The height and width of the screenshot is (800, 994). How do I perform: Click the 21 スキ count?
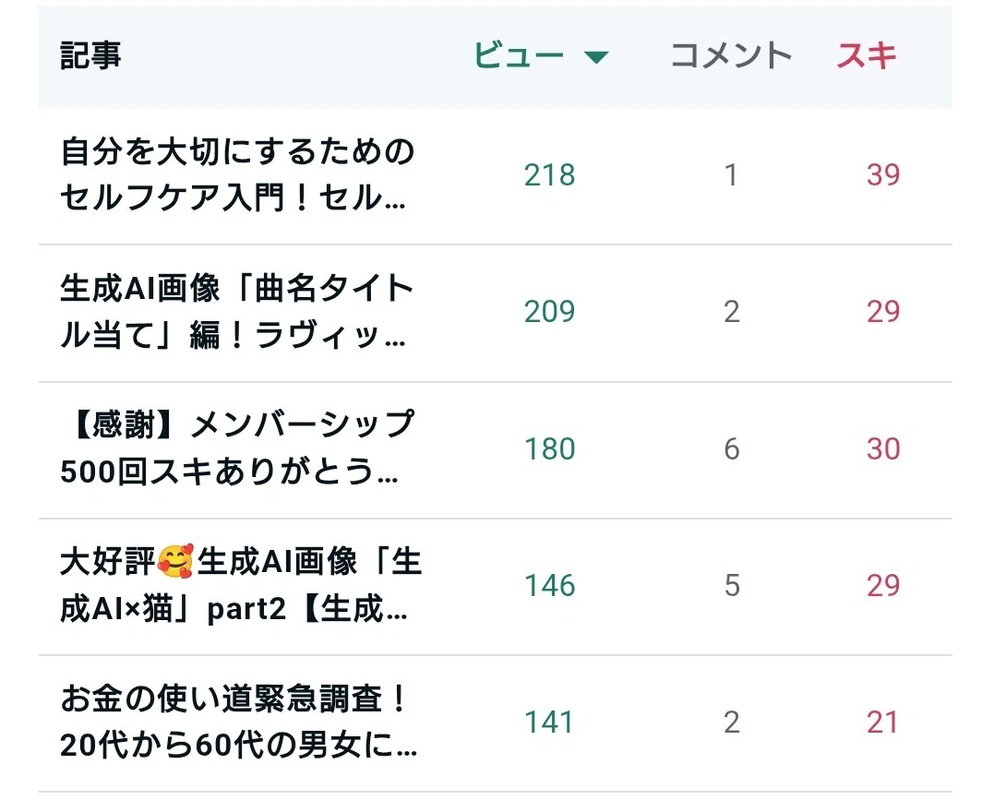(x=881, y=722)
